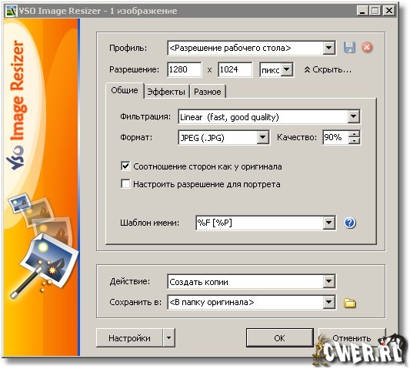Expand the Профиль dropdown list
The width and height of the screenshot is (410, 369).
(x=328, y=48)
